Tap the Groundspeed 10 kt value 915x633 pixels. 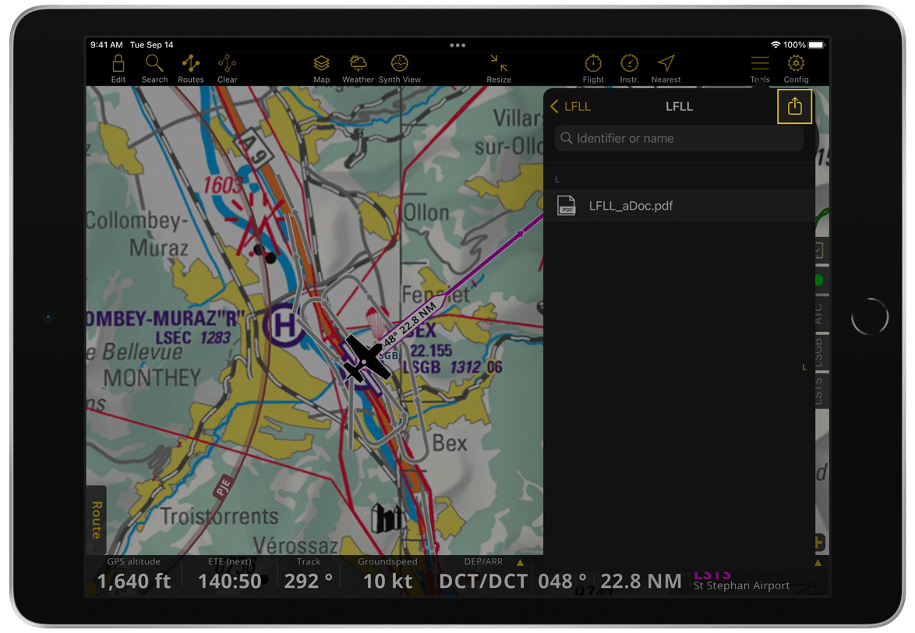pyautogui.click(x=387, y=581)
